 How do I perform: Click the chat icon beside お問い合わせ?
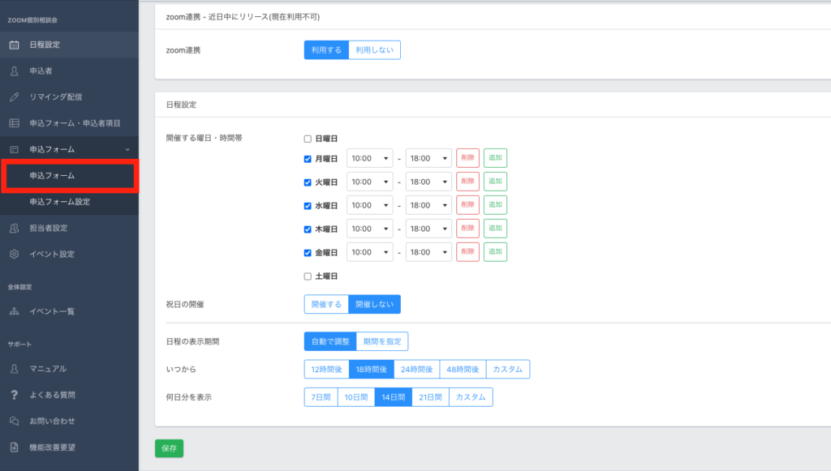click(x=14, y=421)
